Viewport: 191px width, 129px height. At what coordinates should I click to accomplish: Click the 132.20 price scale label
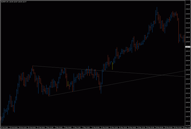pyautogui.click(x=188, y=23)
